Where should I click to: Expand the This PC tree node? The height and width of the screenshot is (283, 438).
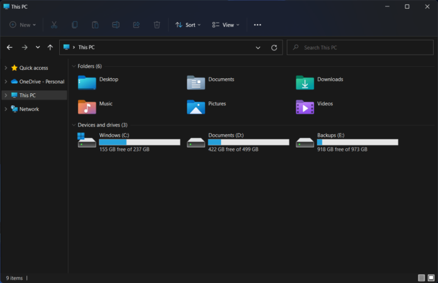point(6,95)
